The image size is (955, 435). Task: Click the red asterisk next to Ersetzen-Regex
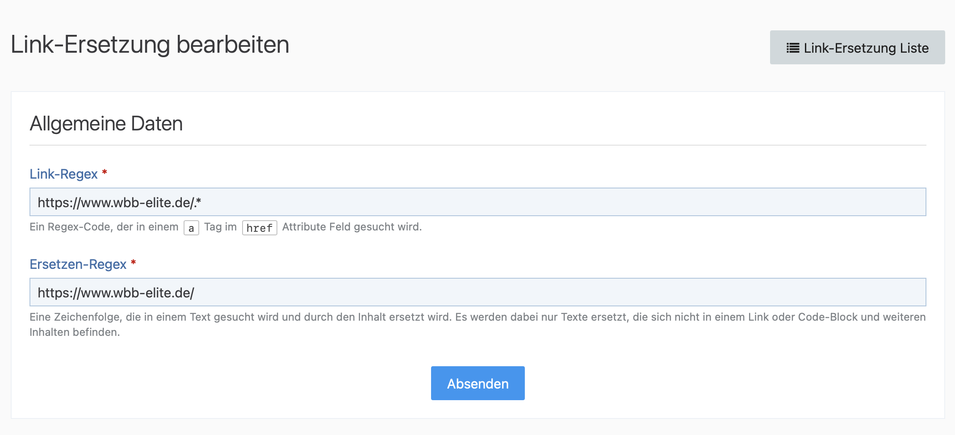133,263
